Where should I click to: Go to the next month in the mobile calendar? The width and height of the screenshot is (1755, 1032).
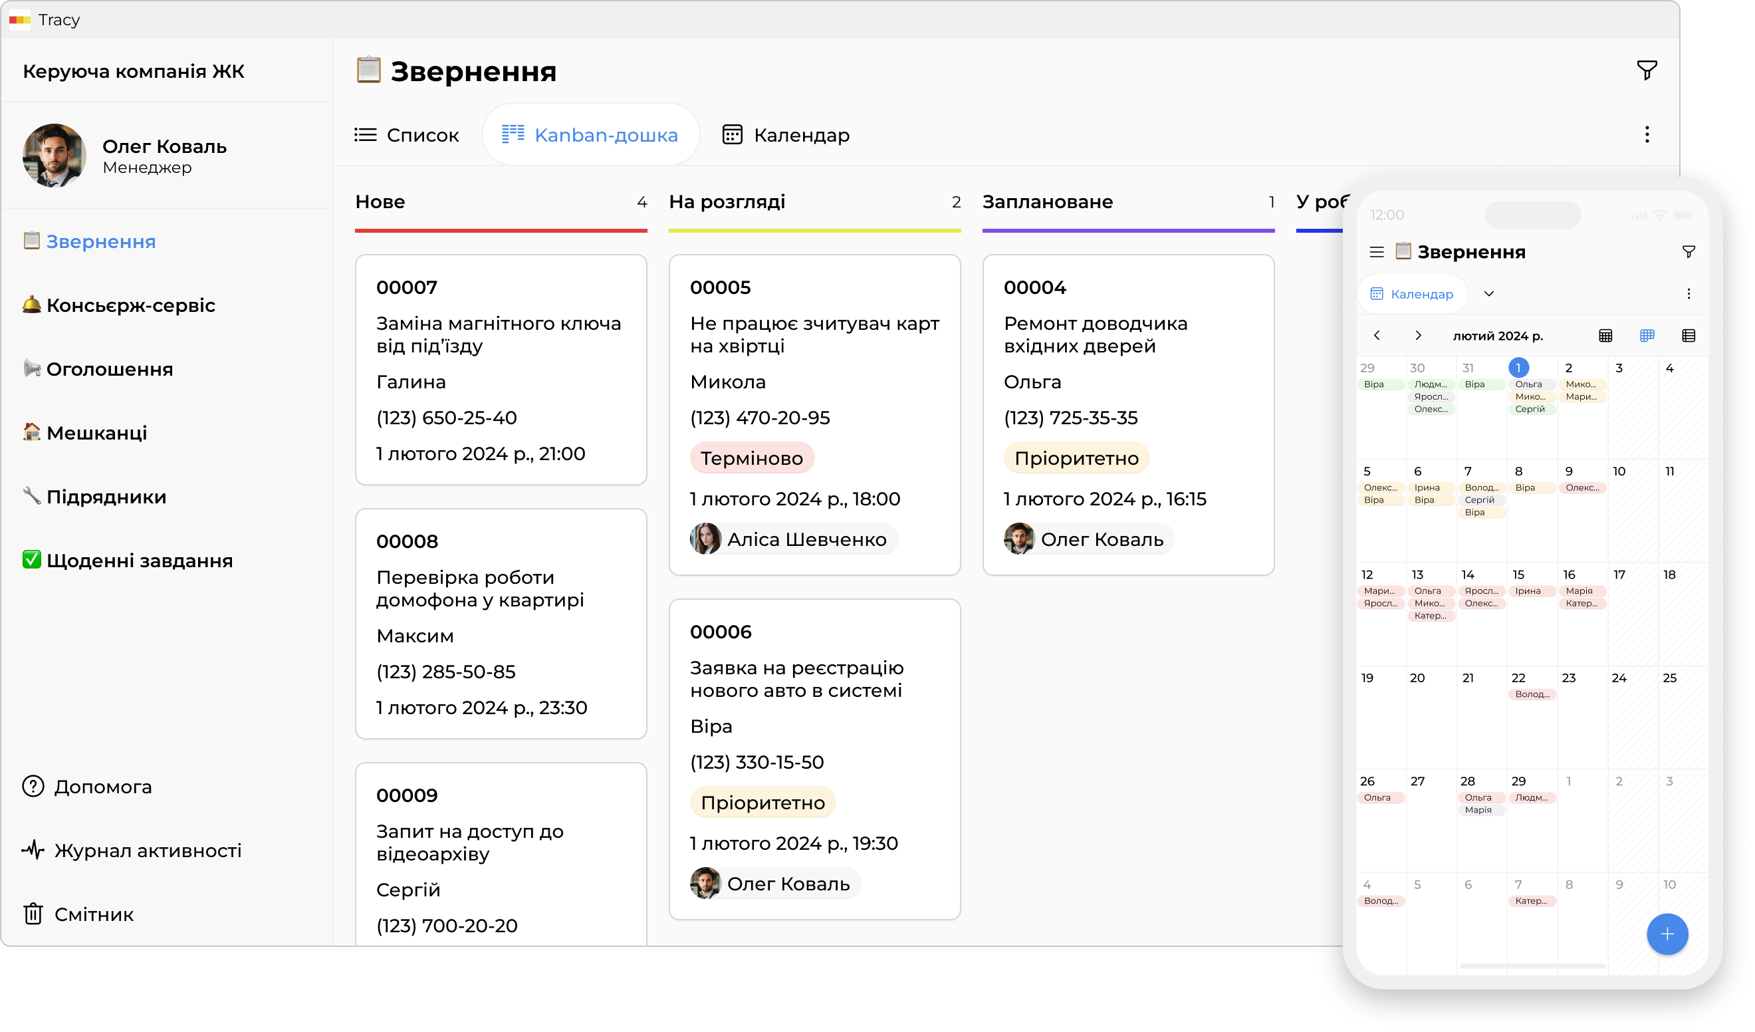[1418, 336]
